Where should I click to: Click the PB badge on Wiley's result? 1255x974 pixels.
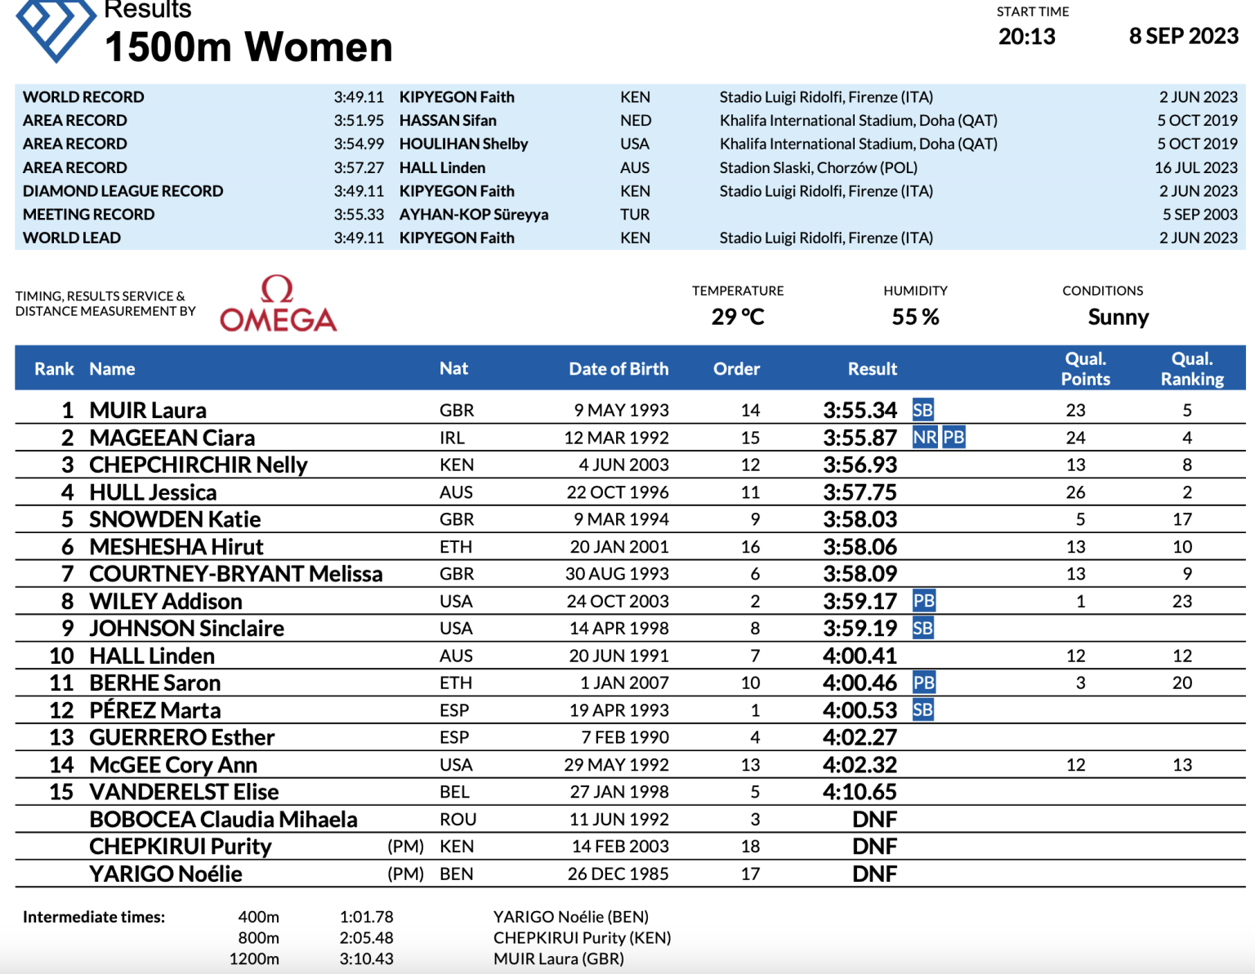point(923,602)
